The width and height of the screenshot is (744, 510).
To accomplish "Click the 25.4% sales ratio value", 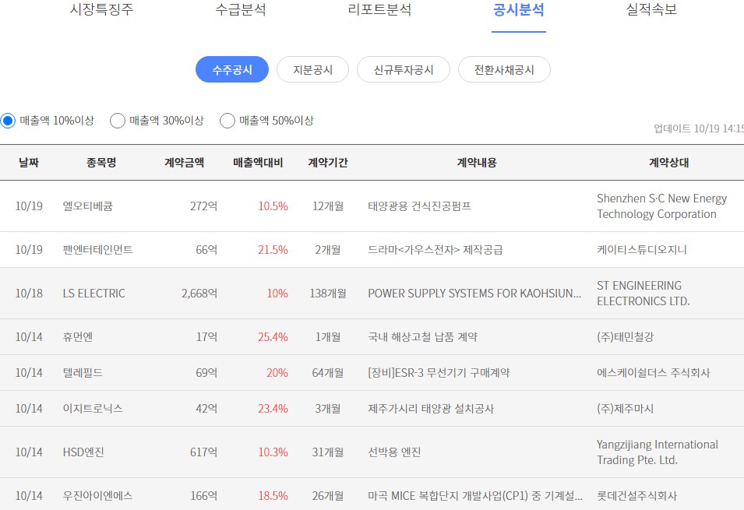I will click(273, 337).
